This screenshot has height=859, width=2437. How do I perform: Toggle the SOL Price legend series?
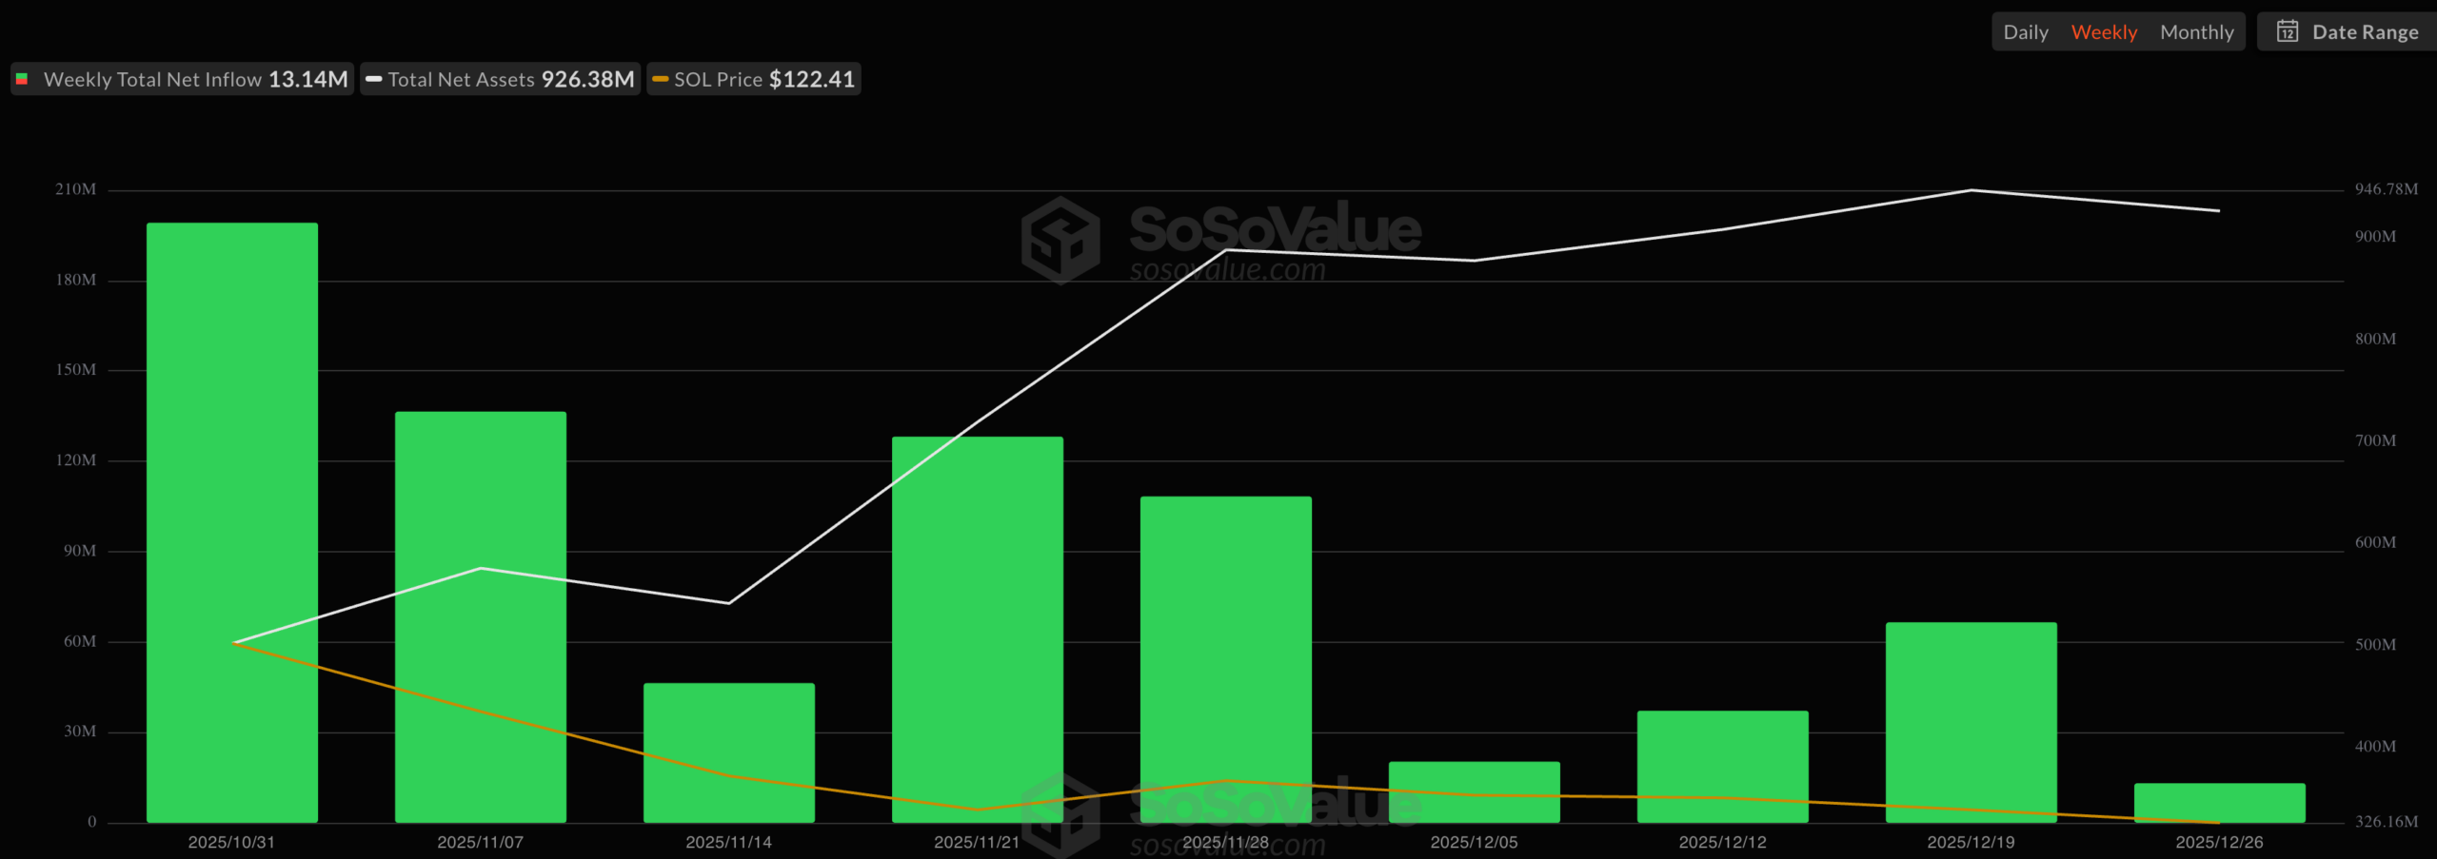tap(754, 79)
